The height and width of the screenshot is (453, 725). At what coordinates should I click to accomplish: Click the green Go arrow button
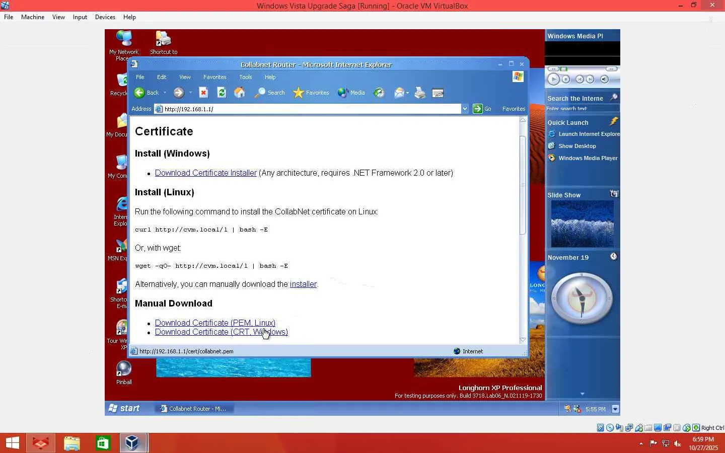pos(478,109)
